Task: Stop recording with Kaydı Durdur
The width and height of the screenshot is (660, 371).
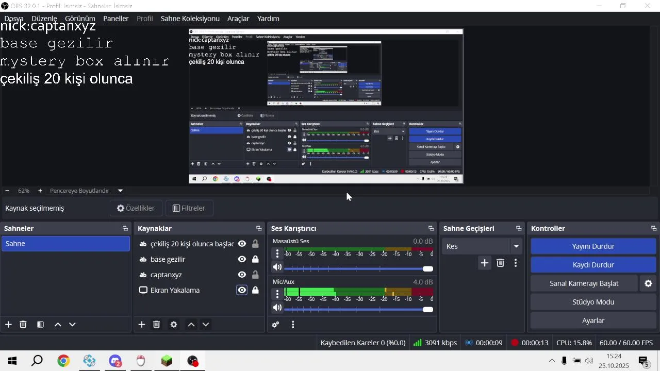Action: 593,265
